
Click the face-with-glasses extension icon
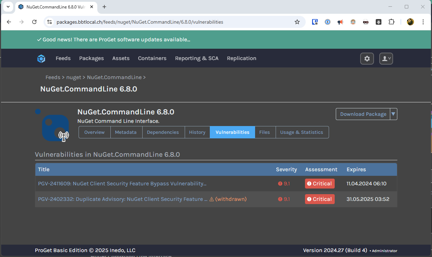click(353, 22)
